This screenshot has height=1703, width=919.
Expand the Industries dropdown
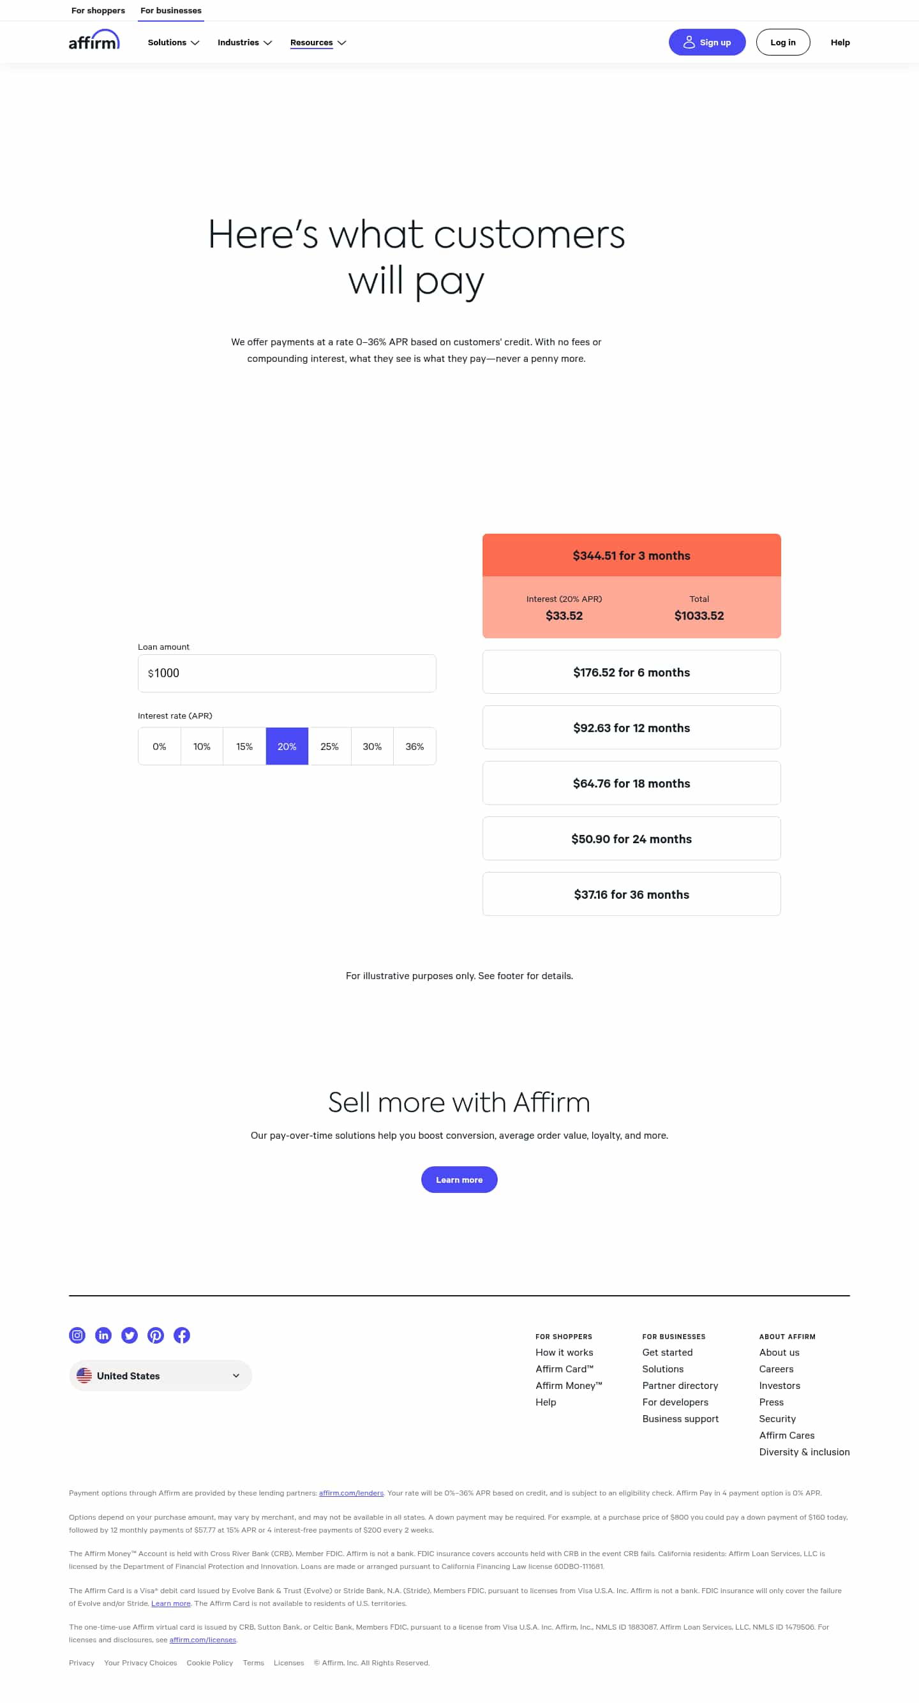244,42
